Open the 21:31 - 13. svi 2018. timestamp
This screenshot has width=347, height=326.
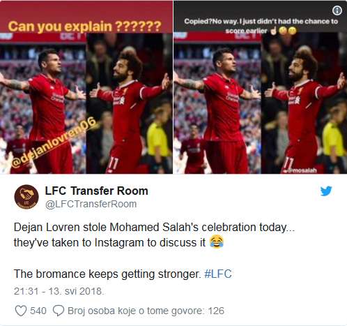[59, 291]
